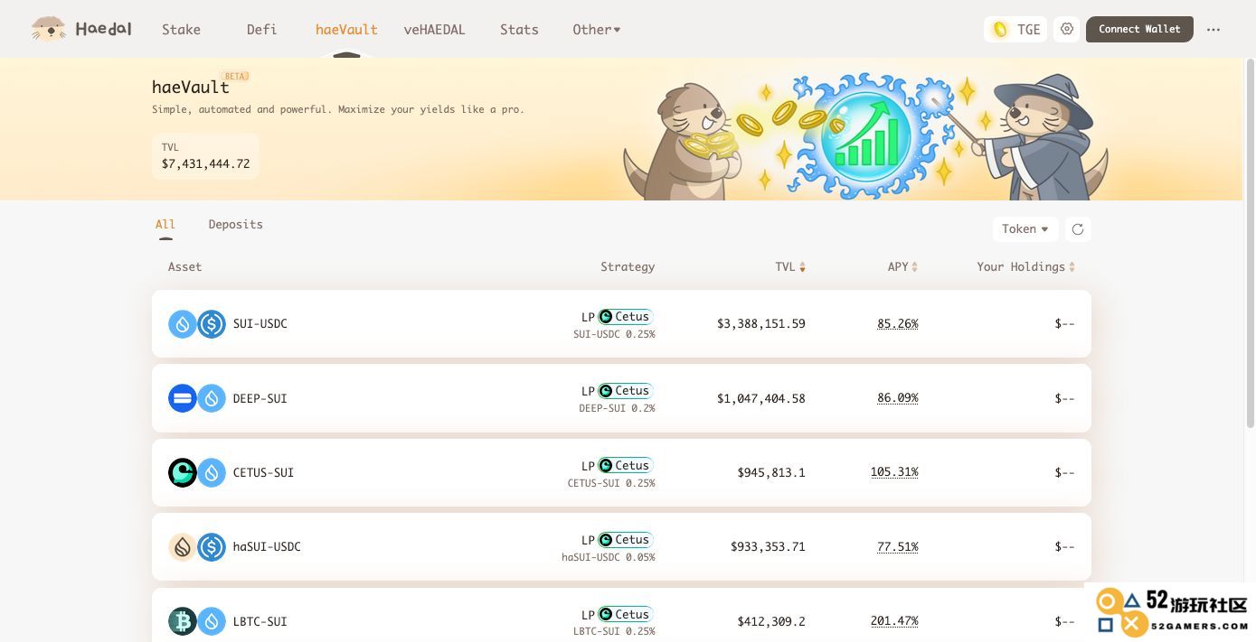Click the SUI droplet icon in SUI-USDC row
The height and width of the screenshot is (642, 1256).
(183, 323)
